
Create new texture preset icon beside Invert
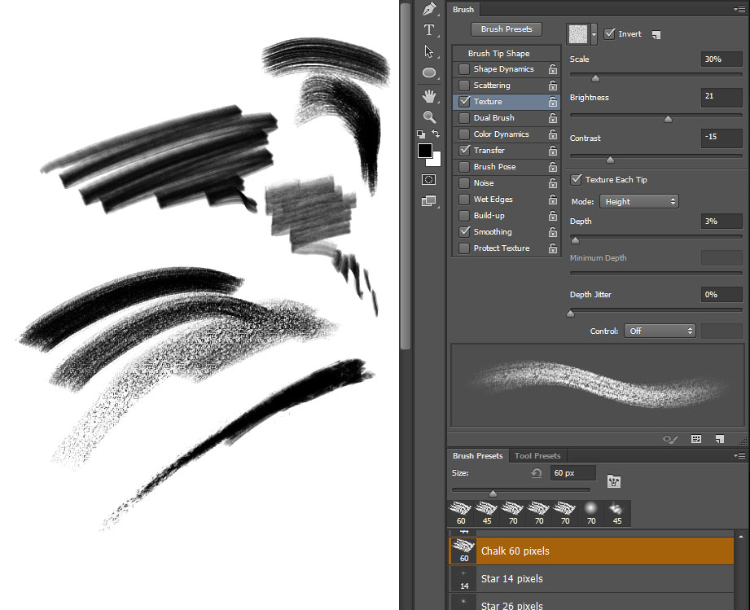coord(656,34)
